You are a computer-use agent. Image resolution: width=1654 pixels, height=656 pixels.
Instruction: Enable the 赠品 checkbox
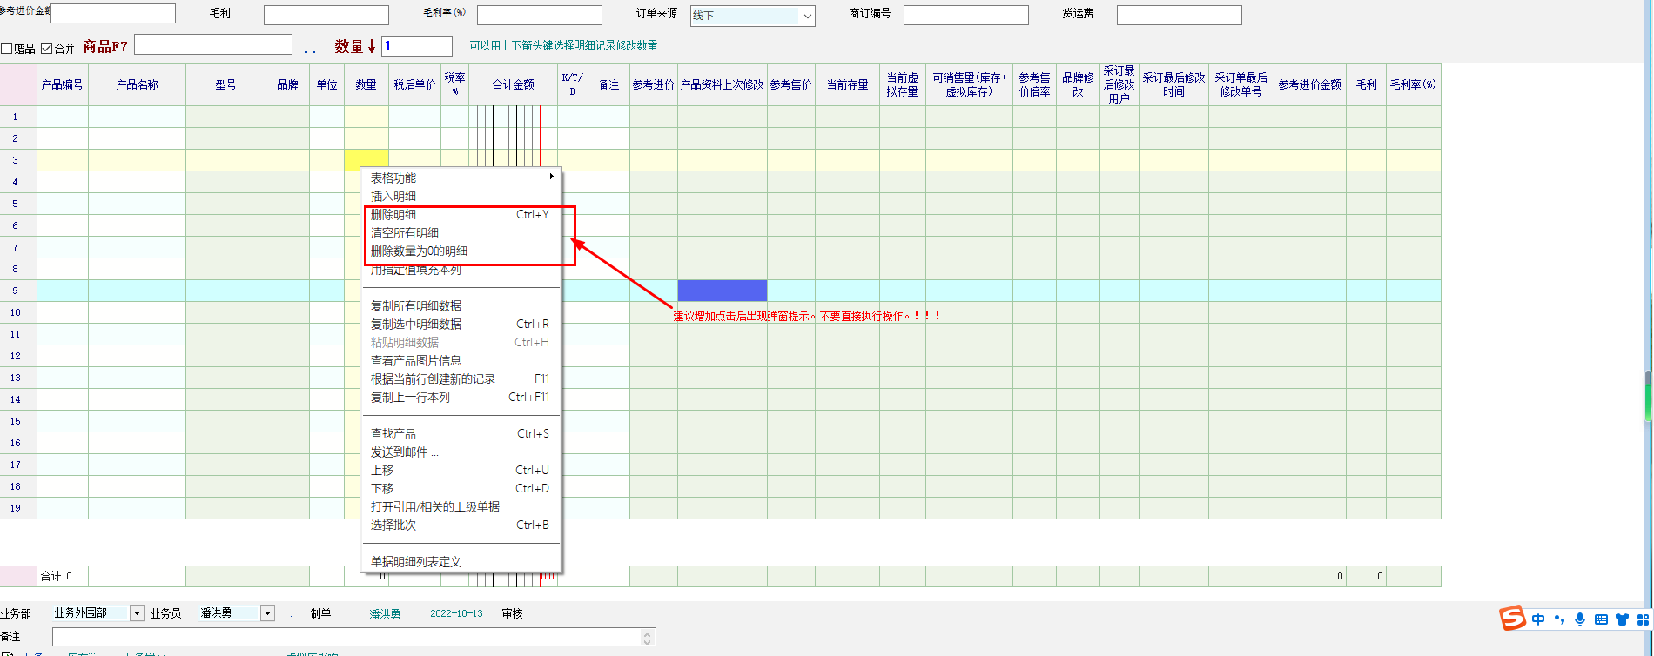[x=7, y=49]
